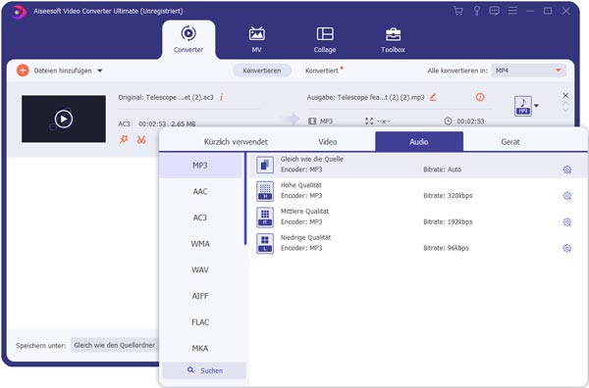Switch to the Gerät tab

click(510, 142)
